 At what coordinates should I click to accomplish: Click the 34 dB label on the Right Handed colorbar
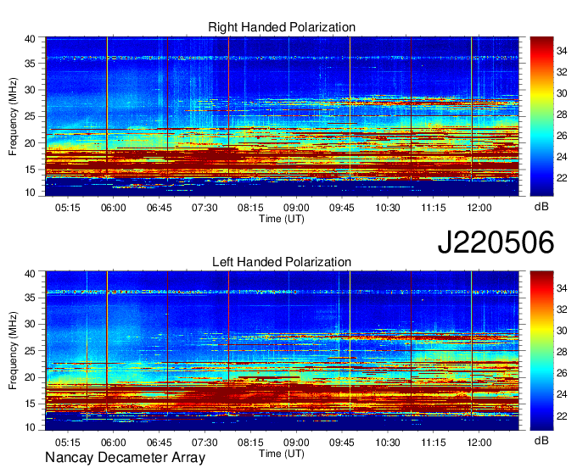562,51
